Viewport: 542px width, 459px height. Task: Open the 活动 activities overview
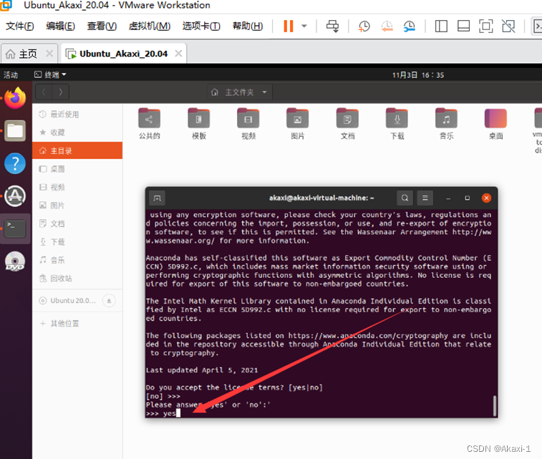click(x=11, y=75)
